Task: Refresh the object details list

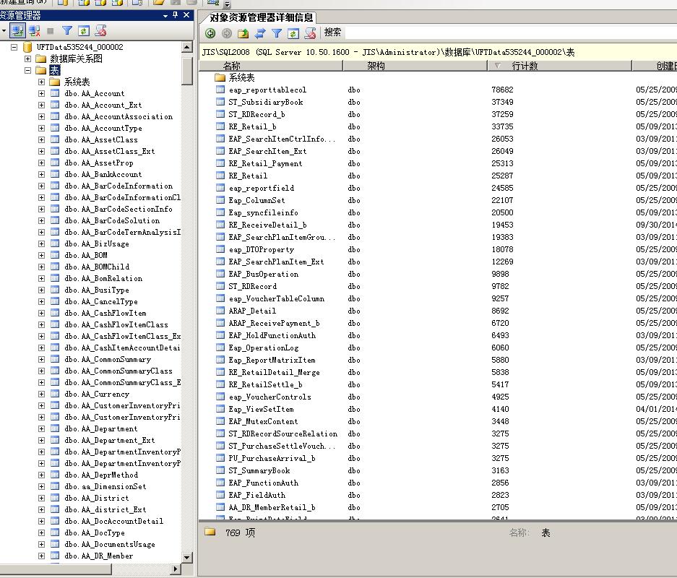Action: 293,33
